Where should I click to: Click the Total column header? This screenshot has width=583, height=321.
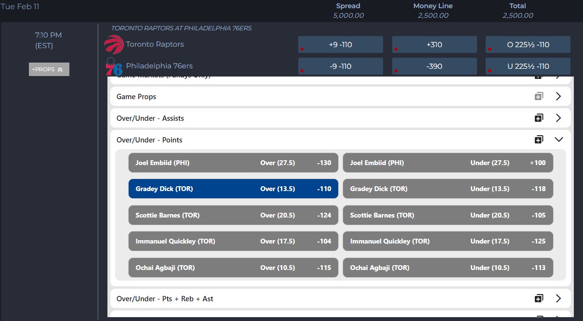(x=518, y=6)
